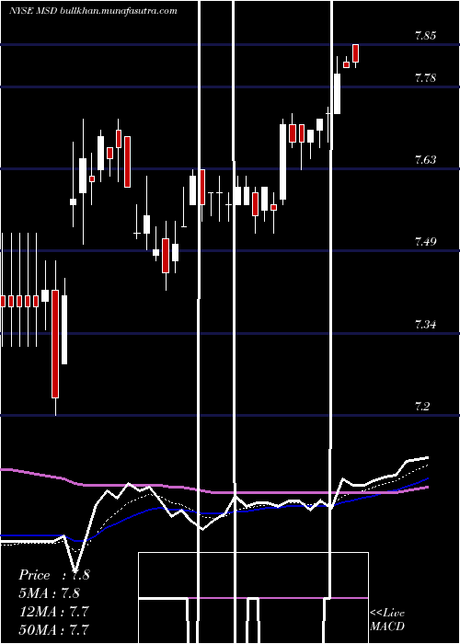Click the Live MACD label
This screenshot has width=460, height=644.
click(x=387, y=619)
